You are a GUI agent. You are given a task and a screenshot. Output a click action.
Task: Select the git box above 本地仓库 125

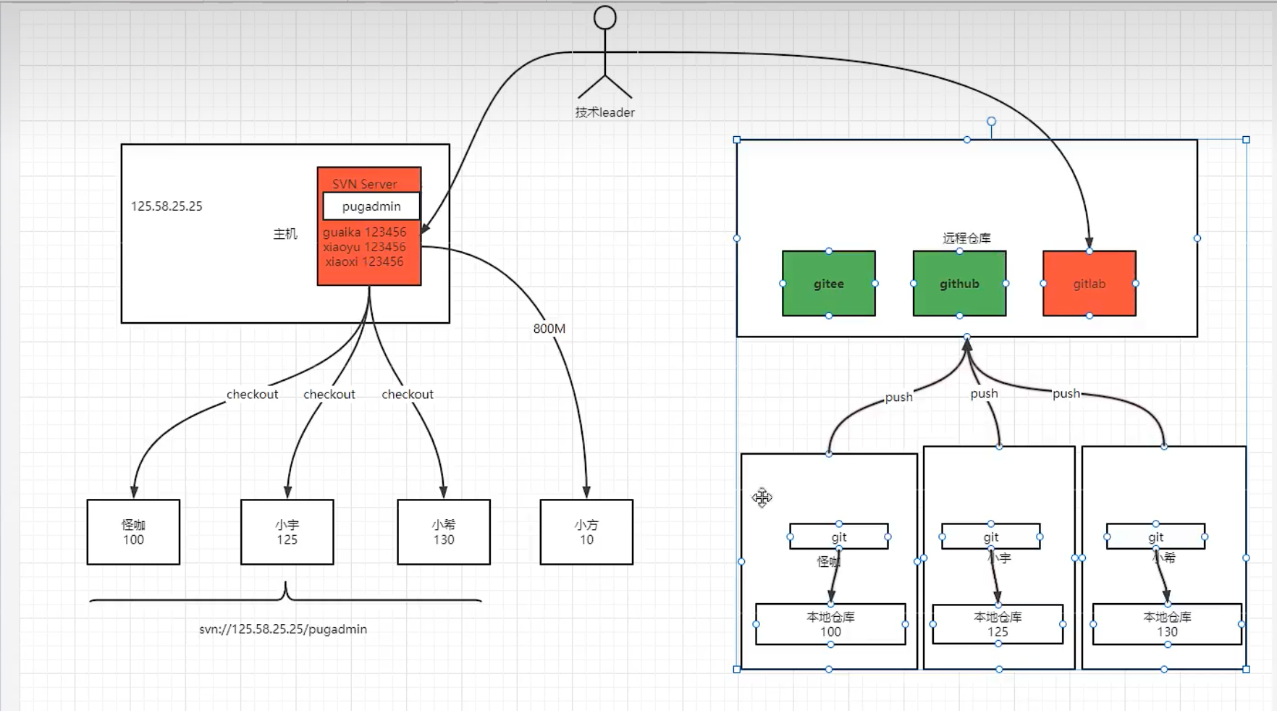[991, 537]
